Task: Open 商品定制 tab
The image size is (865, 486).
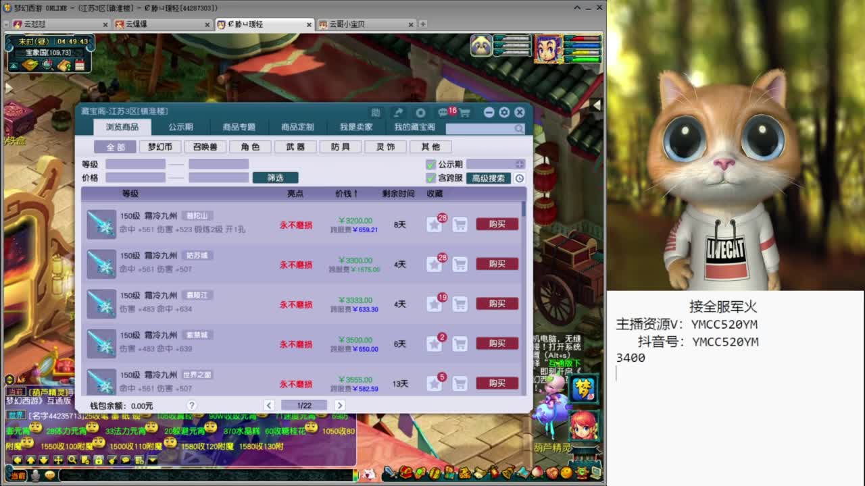Action: tap(297, 127)
